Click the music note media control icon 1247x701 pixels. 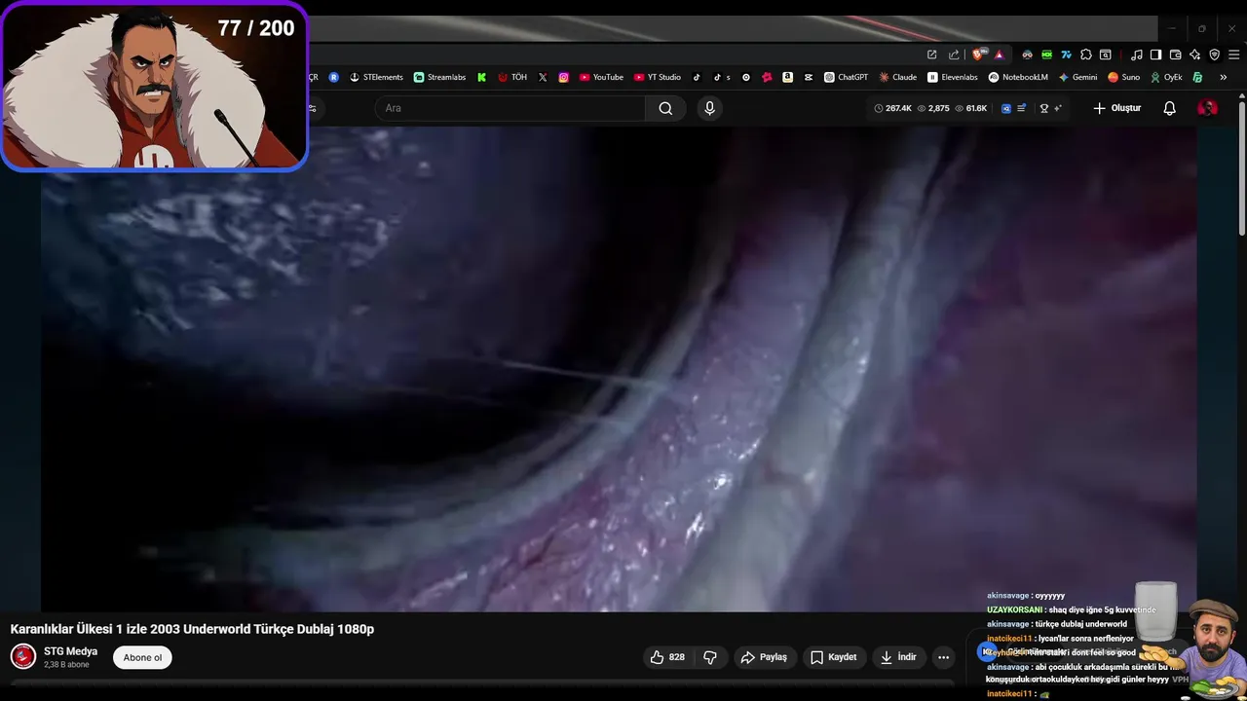click(x=1137, y=55)
